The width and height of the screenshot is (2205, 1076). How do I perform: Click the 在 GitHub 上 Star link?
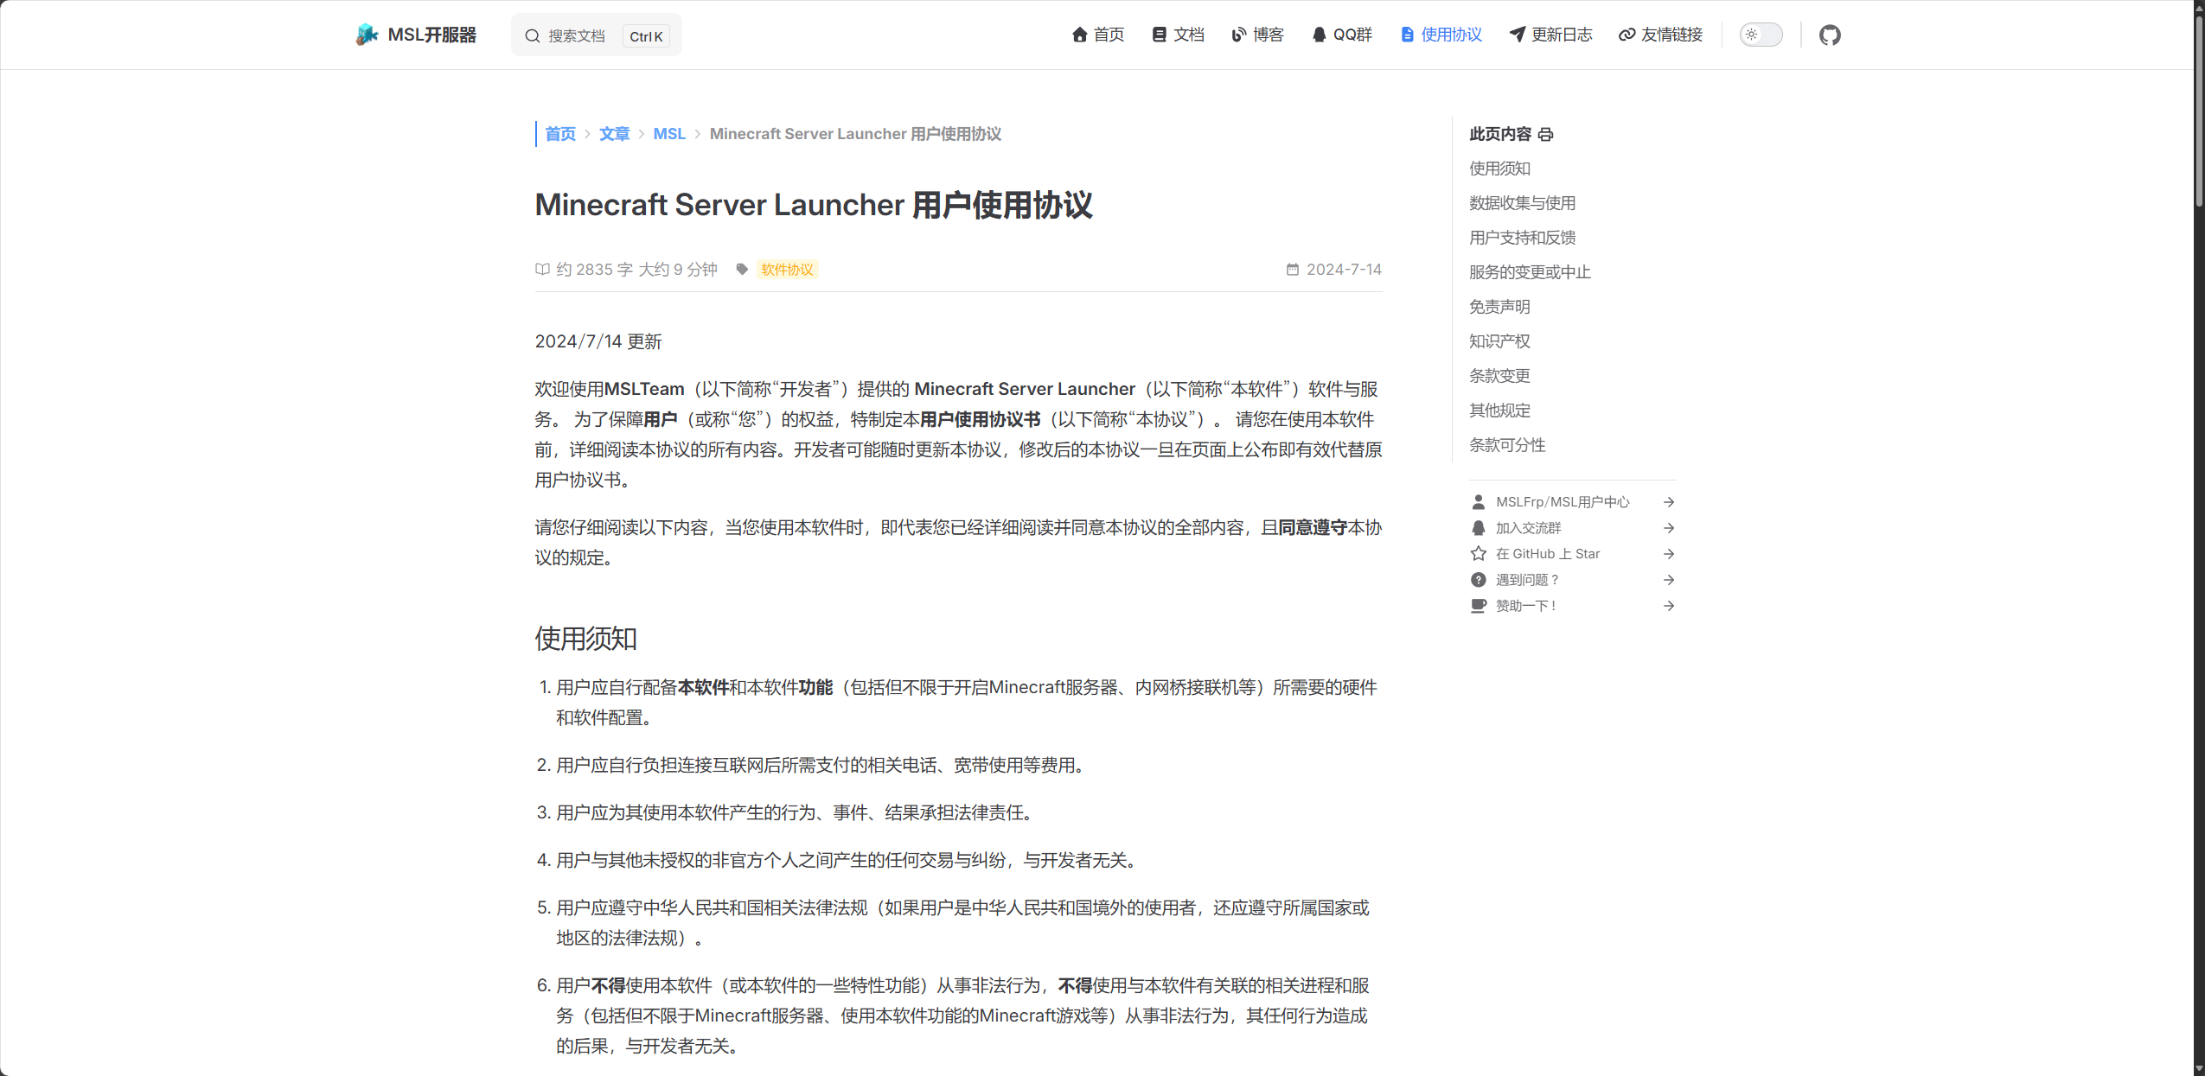click(x=1547, y=554)
